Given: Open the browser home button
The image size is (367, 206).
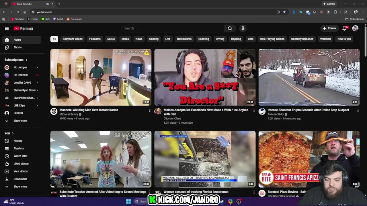Looking at the screenshot, I should point(25,12).
